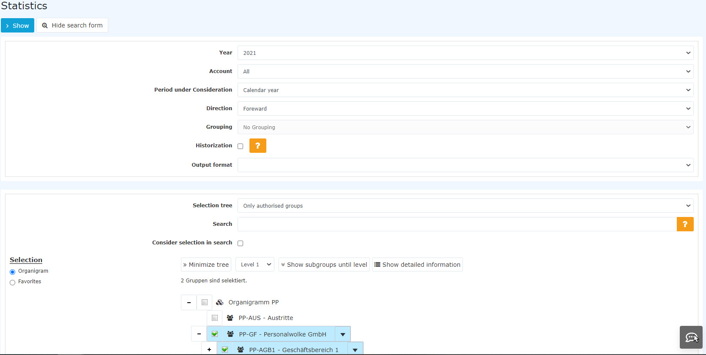
Task: Open the Direction dropdown
Action: pyautogui.click(x=465, y=108)
